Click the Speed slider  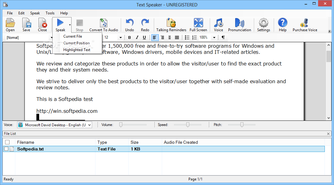tap(188, 125)
